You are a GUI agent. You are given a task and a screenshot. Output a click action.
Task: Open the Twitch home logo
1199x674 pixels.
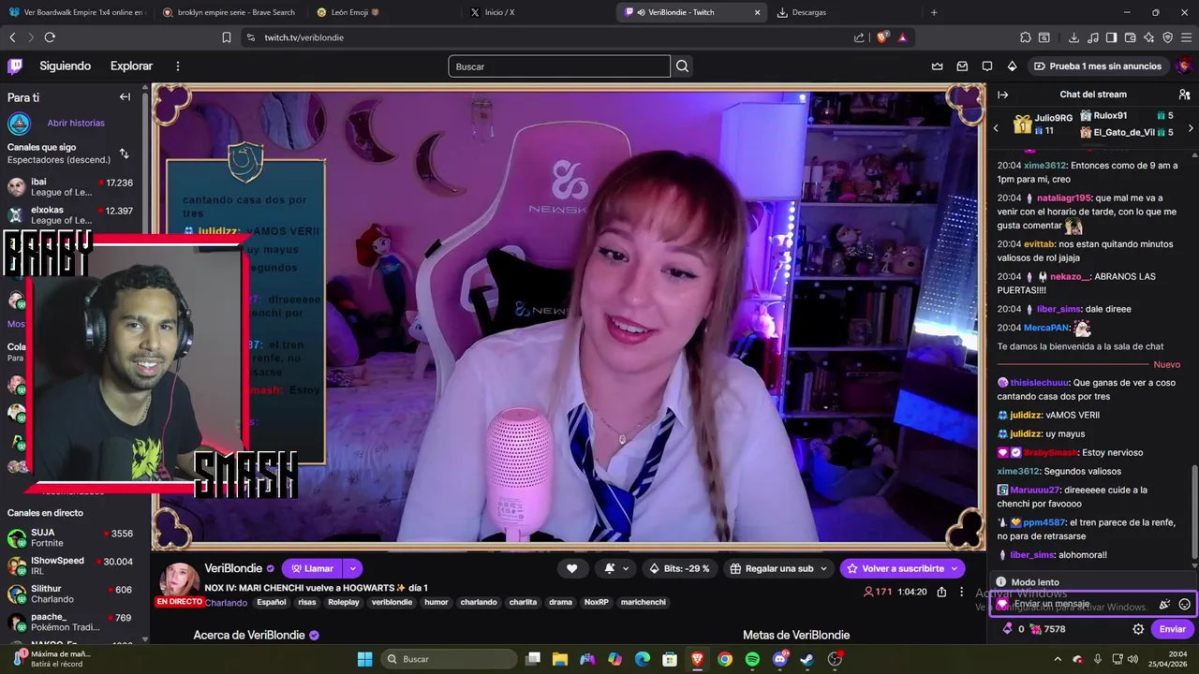(x=15, y=66)
